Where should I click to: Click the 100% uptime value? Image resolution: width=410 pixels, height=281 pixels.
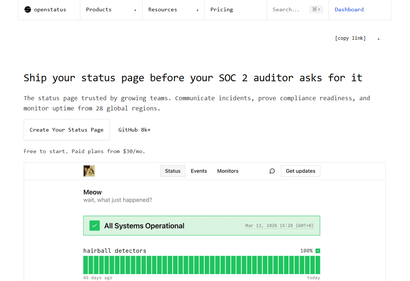306,251
